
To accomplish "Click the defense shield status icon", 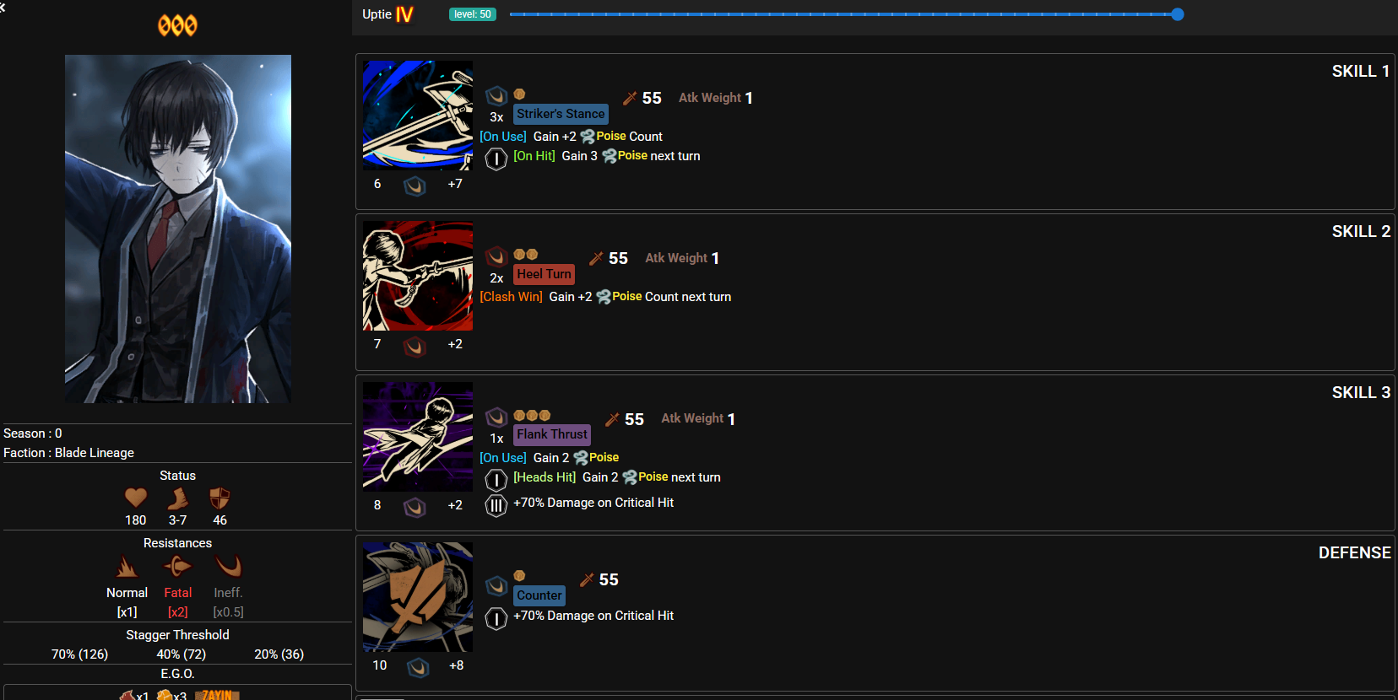I will coord(219,498).
